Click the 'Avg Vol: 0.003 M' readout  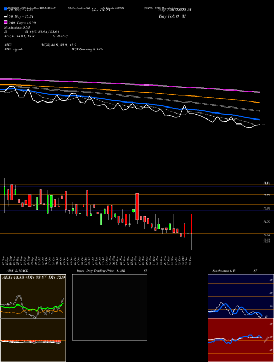tap(175, 10)
